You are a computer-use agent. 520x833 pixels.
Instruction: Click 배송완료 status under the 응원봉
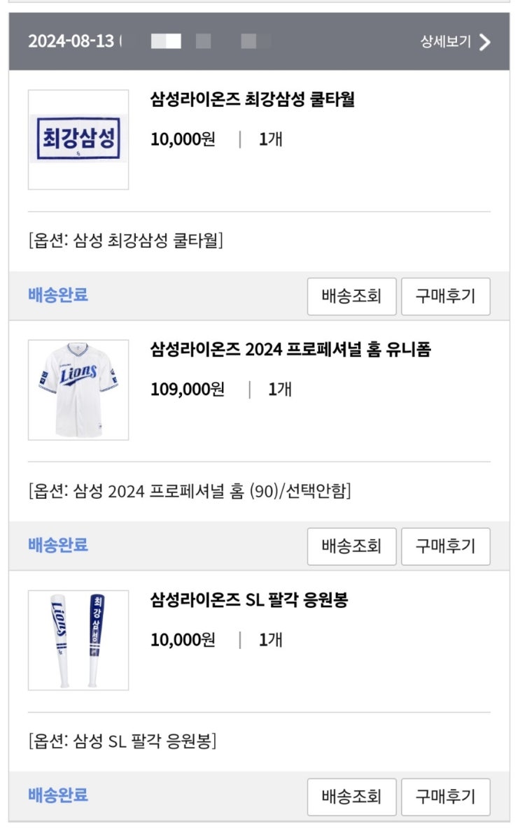[58, 796]
